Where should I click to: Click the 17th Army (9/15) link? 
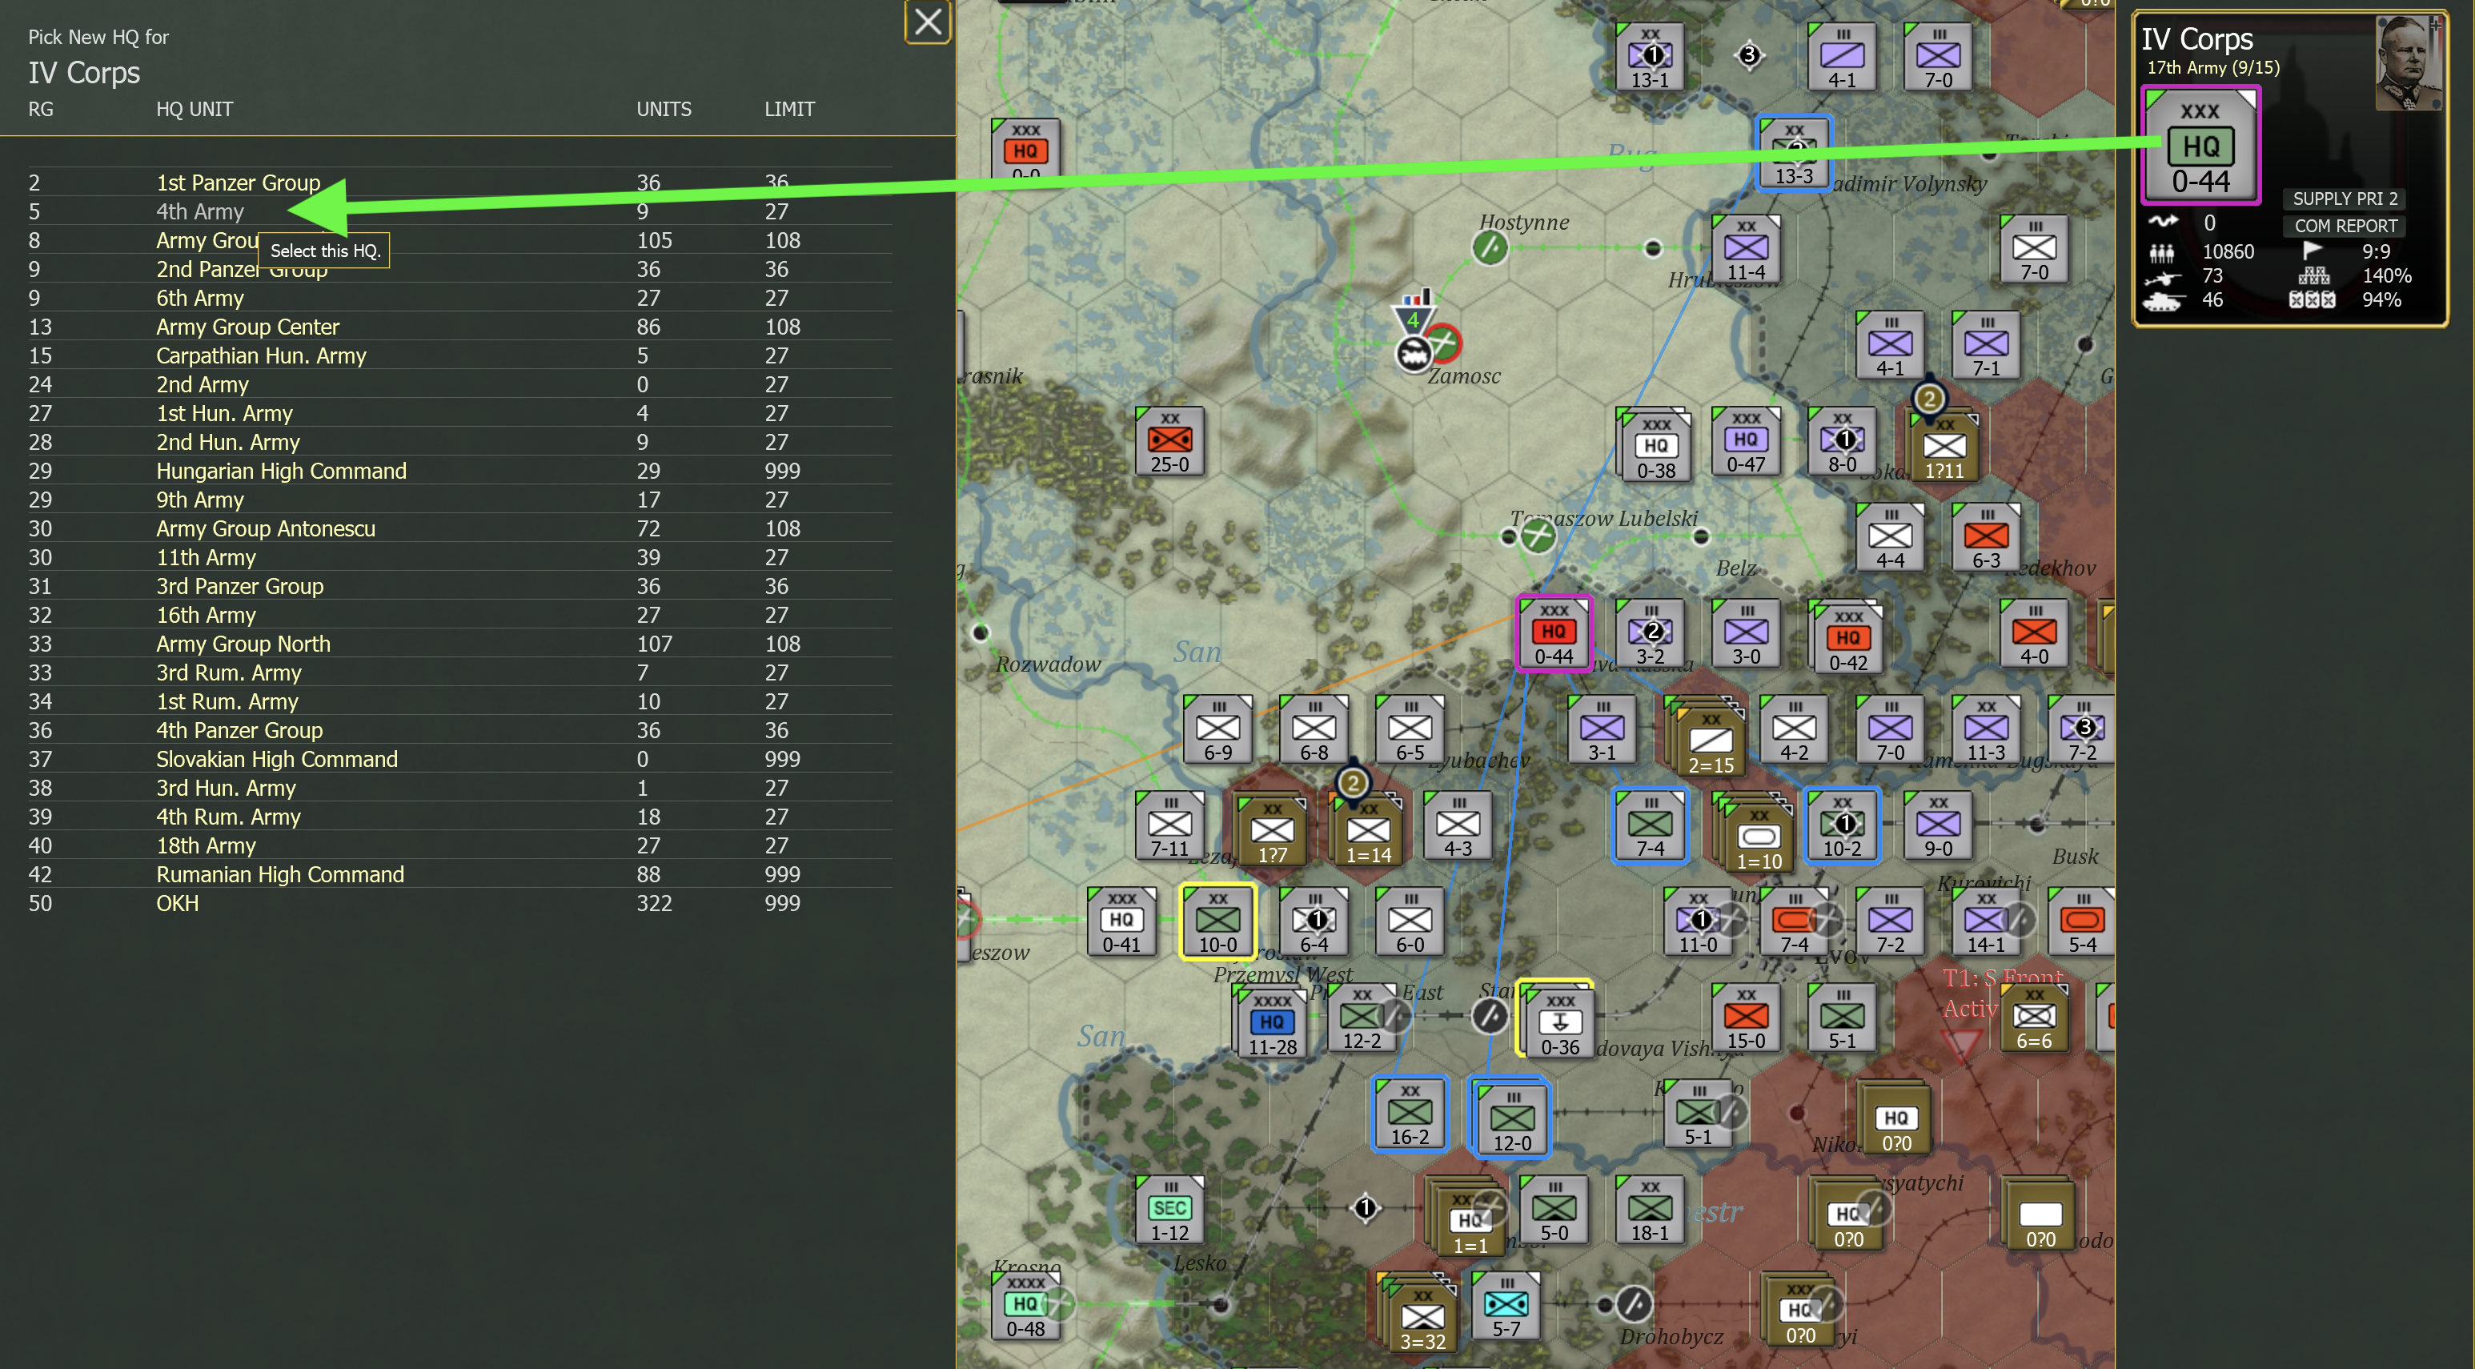2212,67
